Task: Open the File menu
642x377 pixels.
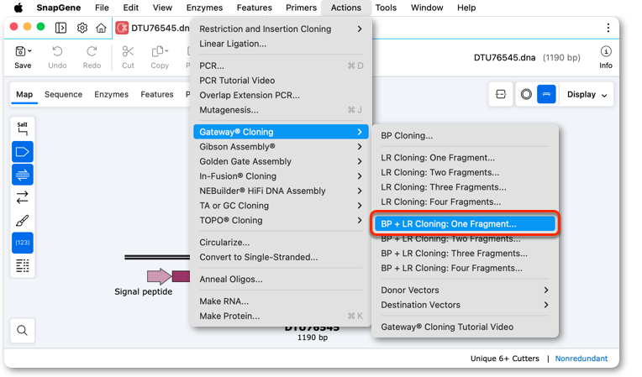Action: (102, 8)
